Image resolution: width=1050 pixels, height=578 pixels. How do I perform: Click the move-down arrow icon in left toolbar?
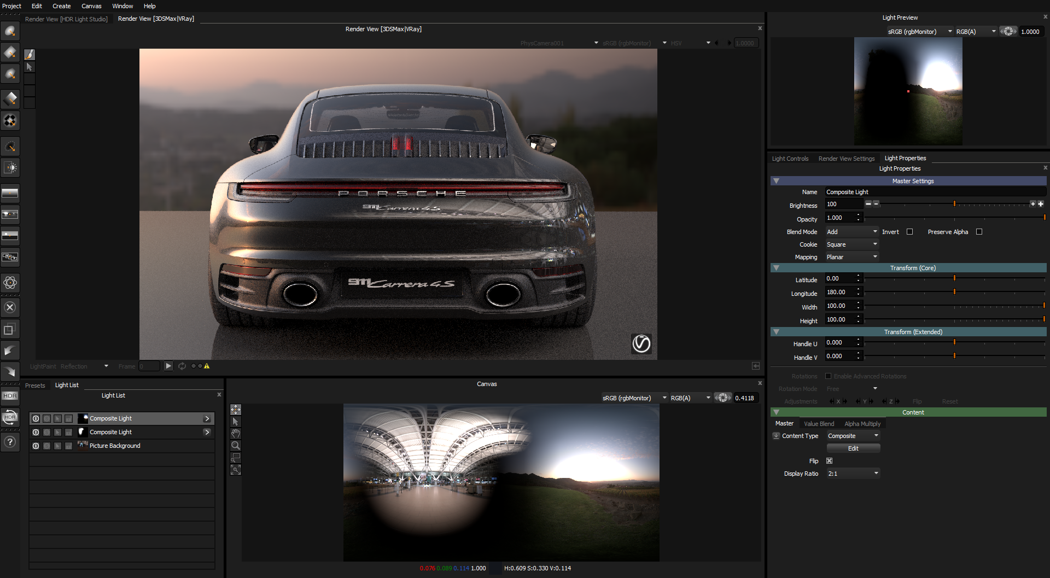tap(10, 372)
